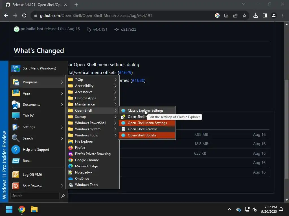Expand the Settings submenu
The height and width of the screenshot is (216, 289).
[38, 127]
